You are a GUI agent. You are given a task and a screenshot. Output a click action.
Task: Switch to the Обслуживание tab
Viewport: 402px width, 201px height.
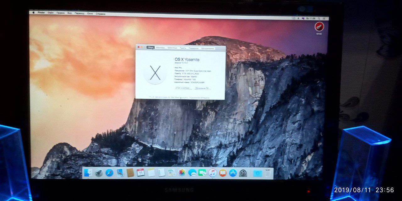pyautogui.click(x=208, y=48)
